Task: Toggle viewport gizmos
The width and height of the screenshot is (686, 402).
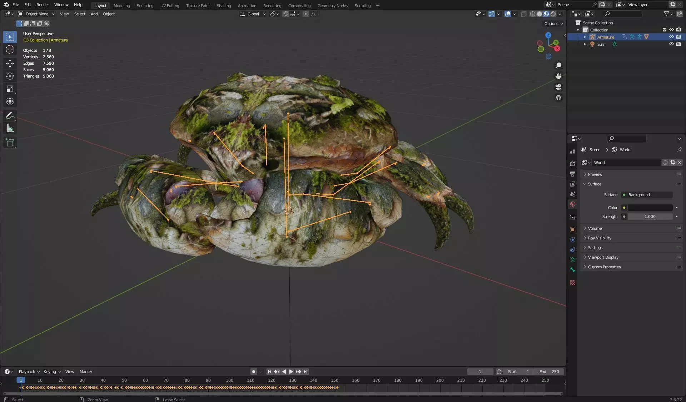Action: 492,14
